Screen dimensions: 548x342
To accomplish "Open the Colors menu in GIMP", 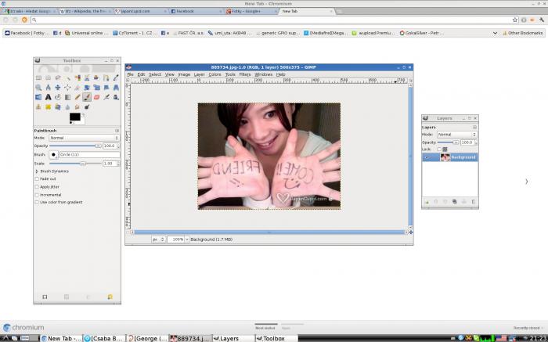I will coord(215,74).
